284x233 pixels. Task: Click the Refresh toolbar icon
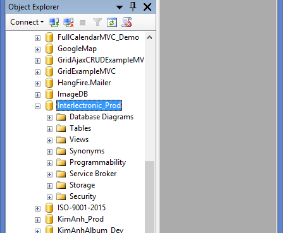point(112,23)
